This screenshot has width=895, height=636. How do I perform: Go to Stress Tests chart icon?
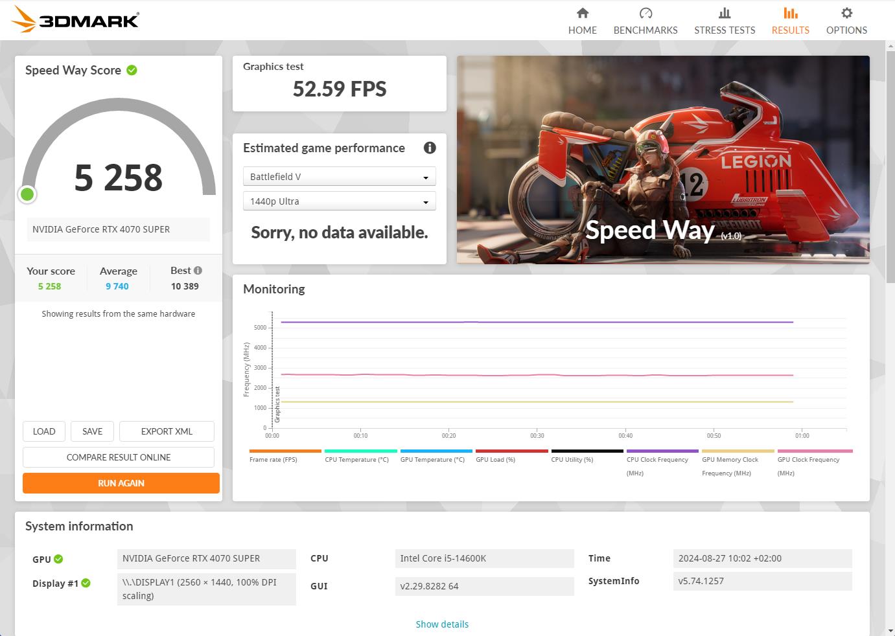point(724,13)
